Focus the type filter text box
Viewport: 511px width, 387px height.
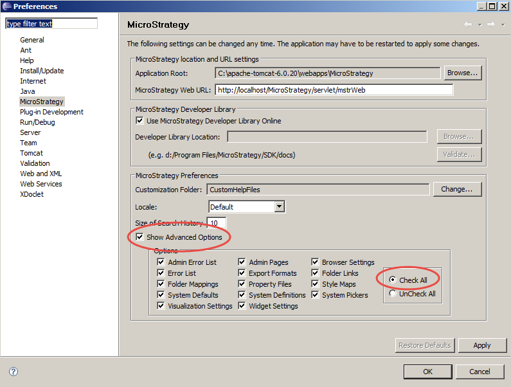[51, 24]
